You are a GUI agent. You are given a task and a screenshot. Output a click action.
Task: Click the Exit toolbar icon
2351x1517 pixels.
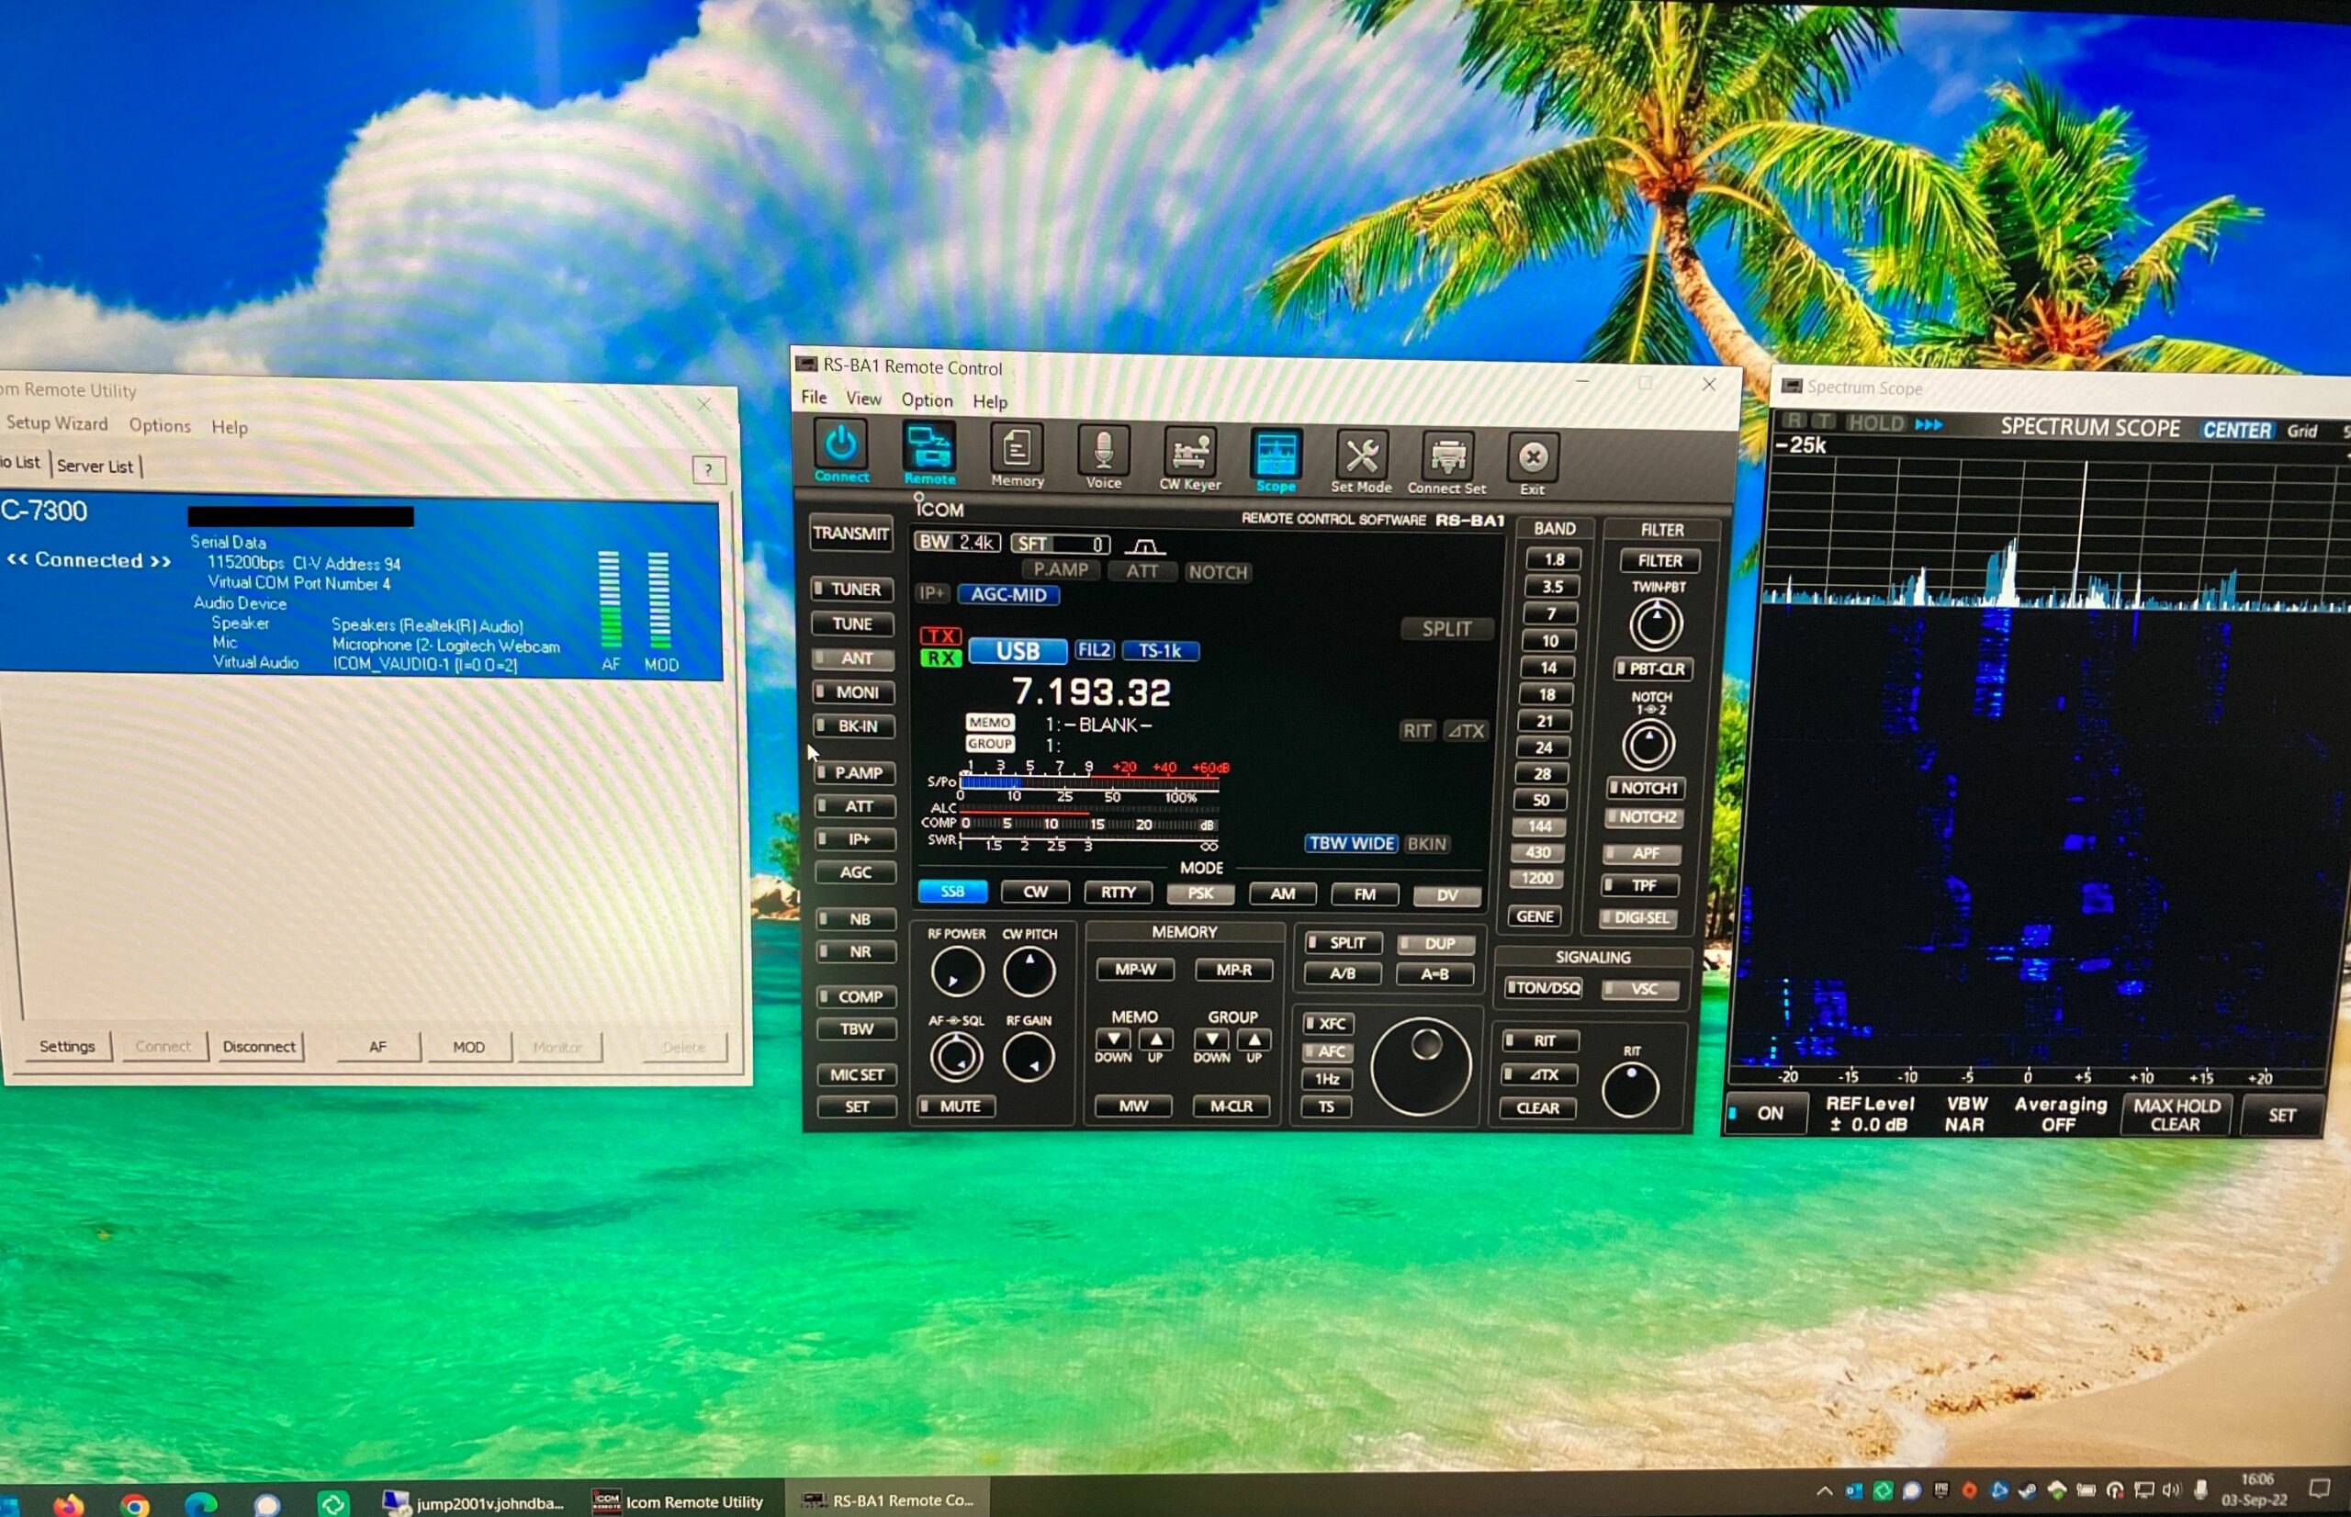[1533, 463]
